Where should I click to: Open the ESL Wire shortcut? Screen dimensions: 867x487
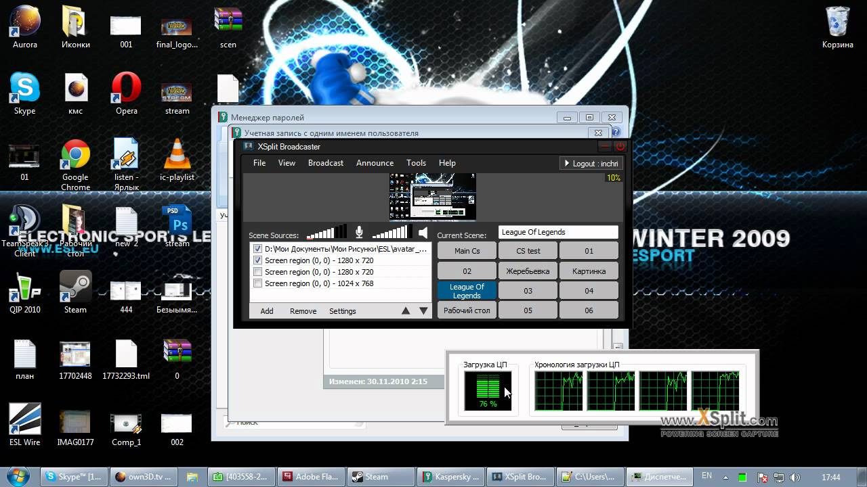(25, 425)
